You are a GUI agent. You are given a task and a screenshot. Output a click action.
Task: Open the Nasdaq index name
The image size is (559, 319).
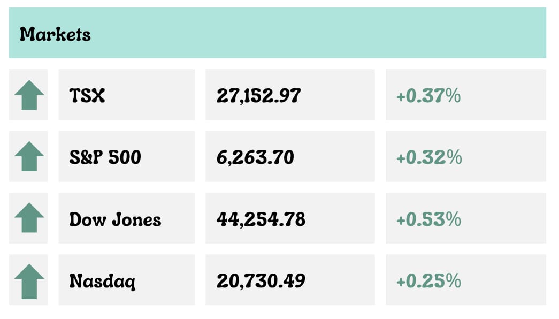click(x=102, y=281)
